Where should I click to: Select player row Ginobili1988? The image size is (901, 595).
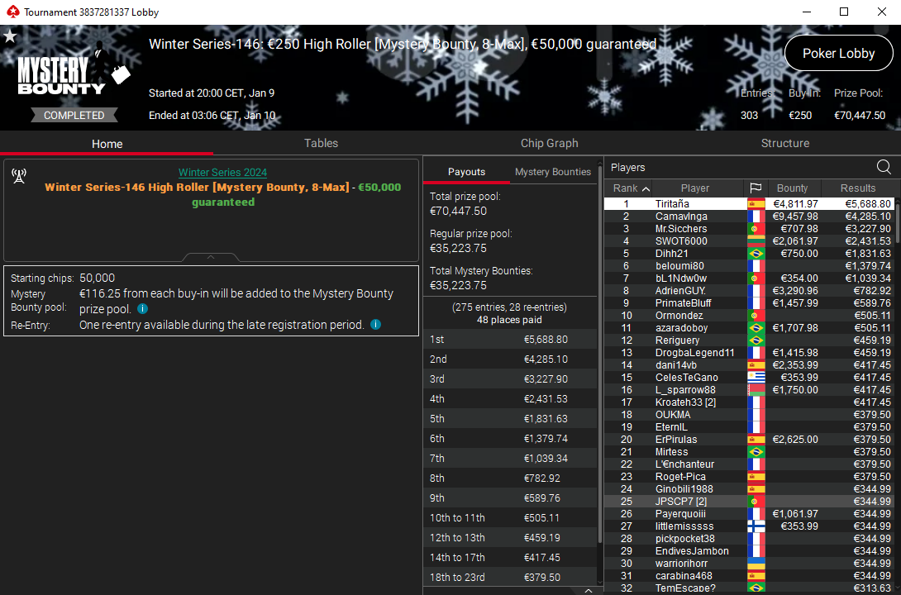tap(749, 489)
